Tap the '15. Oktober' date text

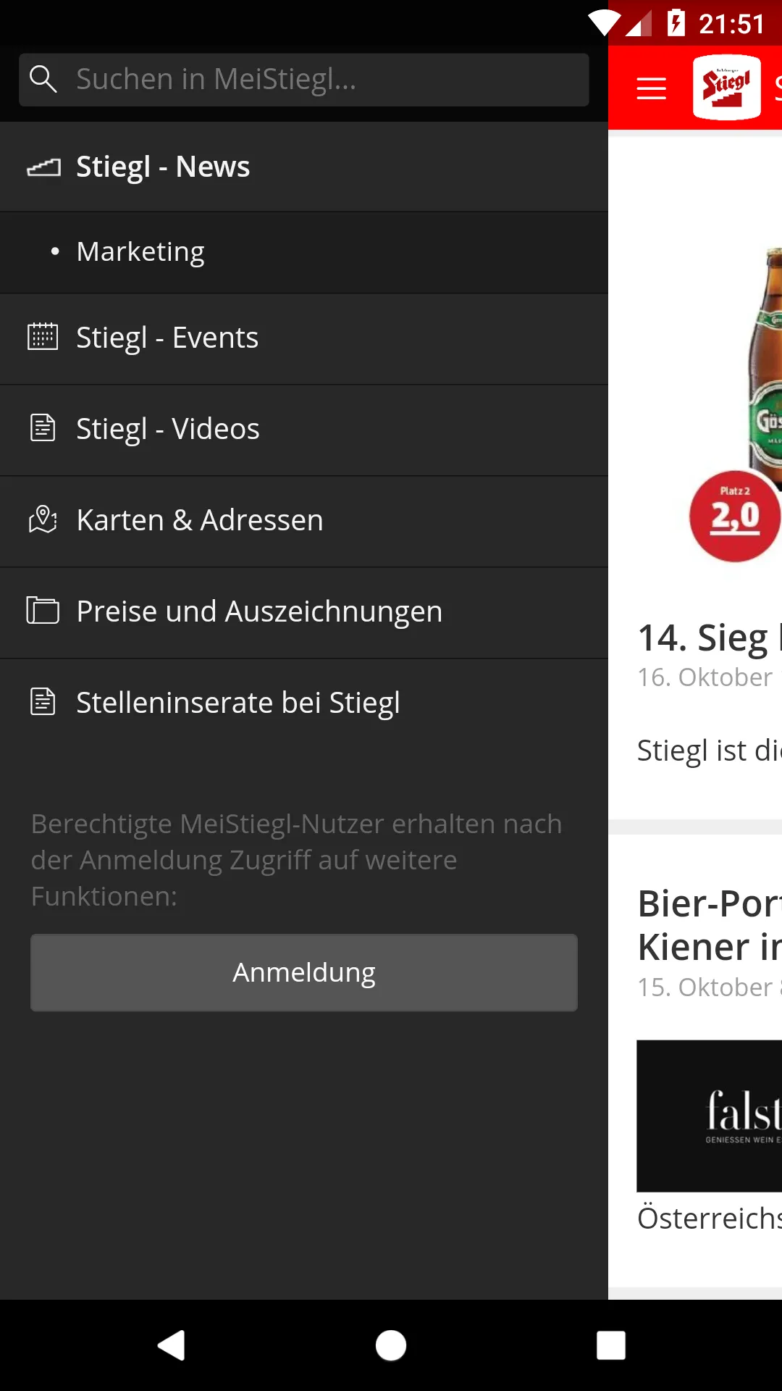pyautogui.click(x=710, y=987)
